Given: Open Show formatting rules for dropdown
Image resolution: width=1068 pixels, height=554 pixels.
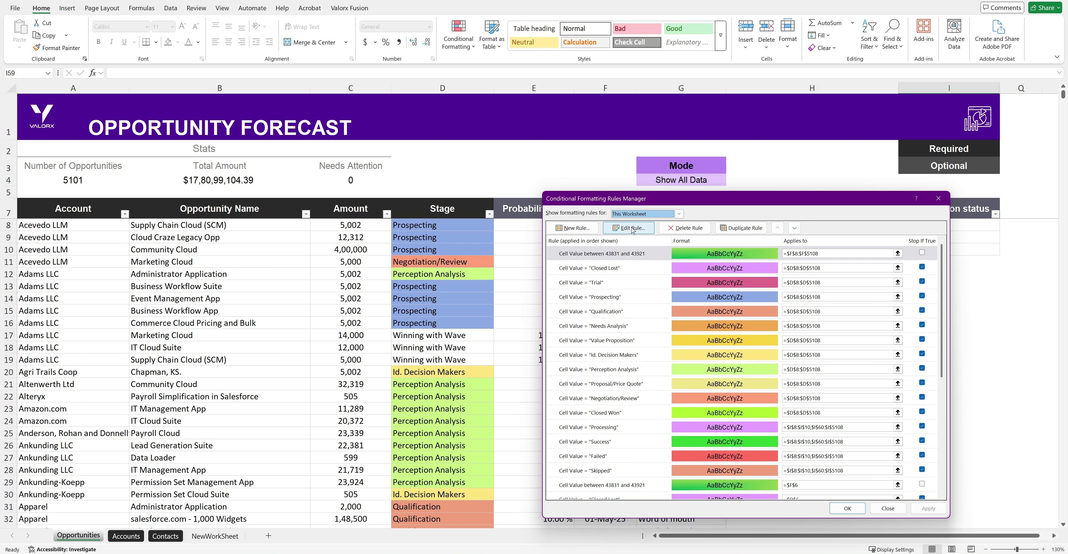Looking at the screenshot, I should point(679,213).
